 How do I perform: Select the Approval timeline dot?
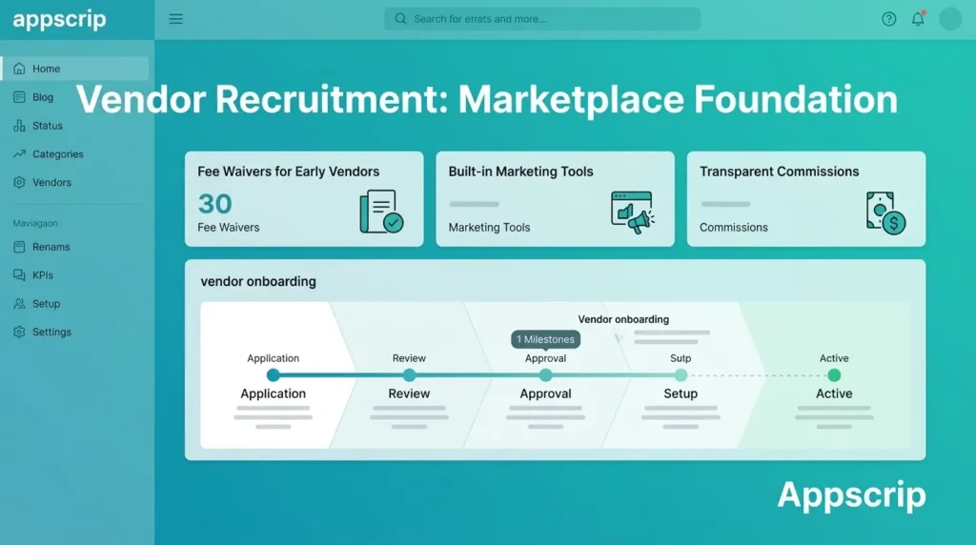[545, 375]
